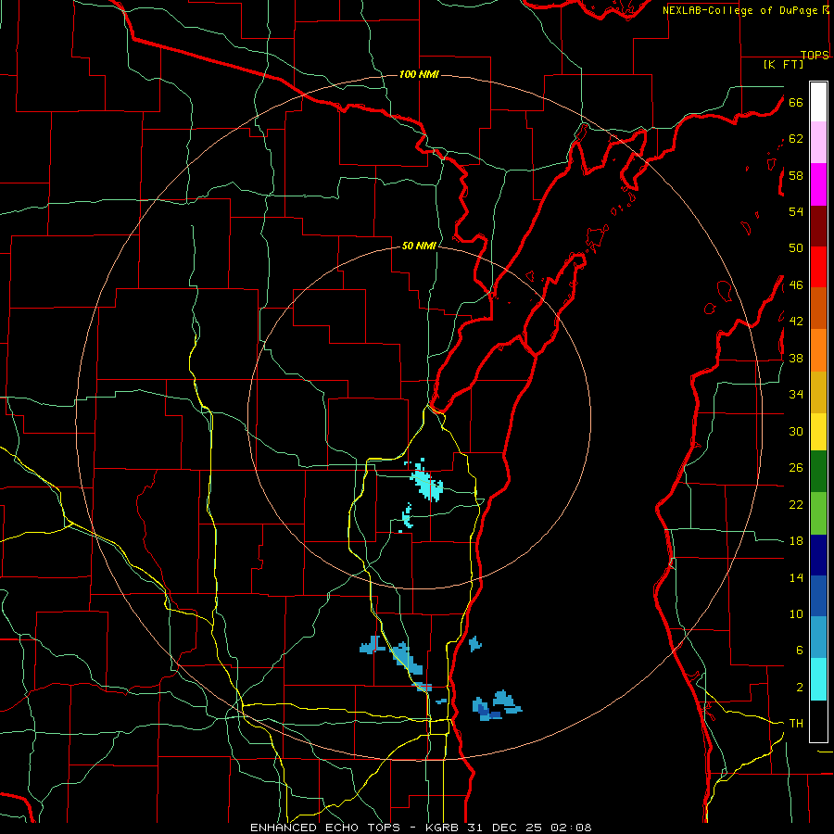
Task: Click the legend value 30
Action: pyautogui.click(x=796, y=431)
